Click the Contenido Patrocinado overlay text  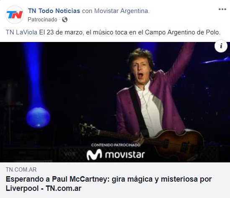(116, 145)
